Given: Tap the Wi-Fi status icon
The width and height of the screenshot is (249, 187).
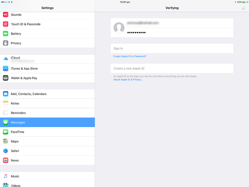Looking at the screenshot, I should (12, 2).
